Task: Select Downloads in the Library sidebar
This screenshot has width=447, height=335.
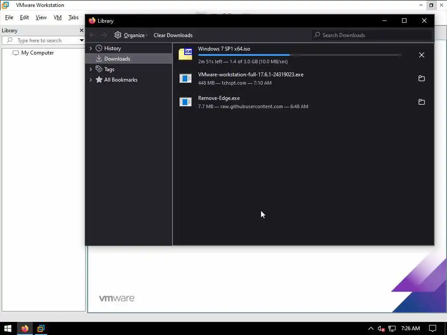Action: tap(117, 59)
